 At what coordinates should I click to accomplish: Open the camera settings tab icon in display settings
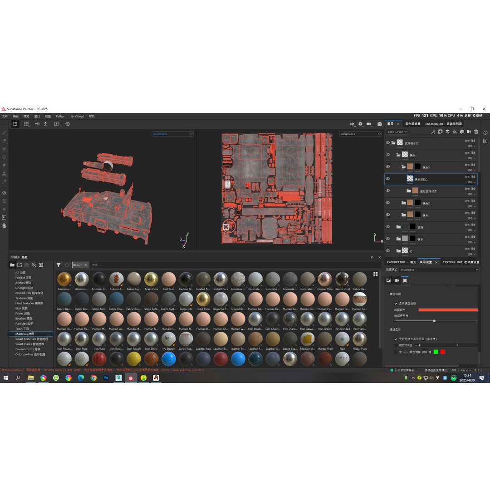coord(397,281)
